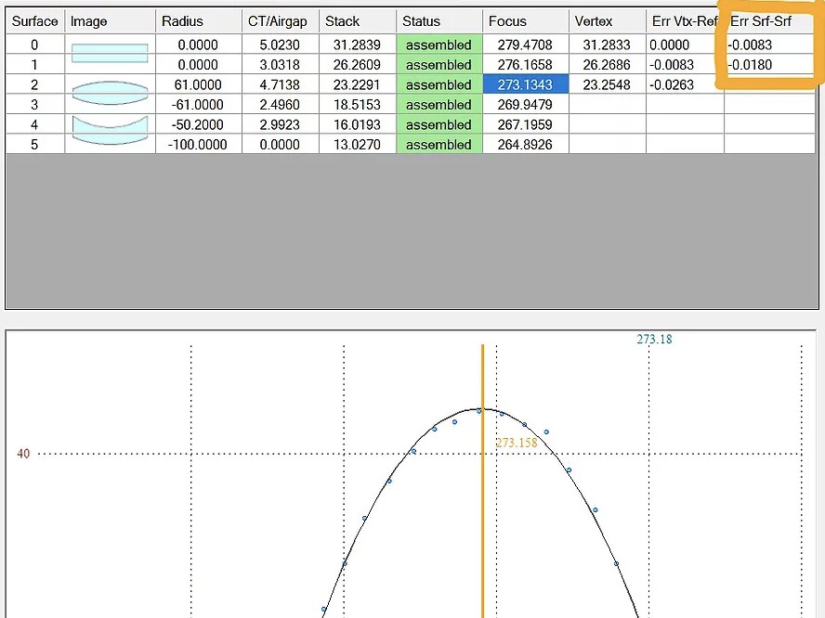Click the orange peak marker line
Screen dimensions: 825x618
click(x=482, y=481)
